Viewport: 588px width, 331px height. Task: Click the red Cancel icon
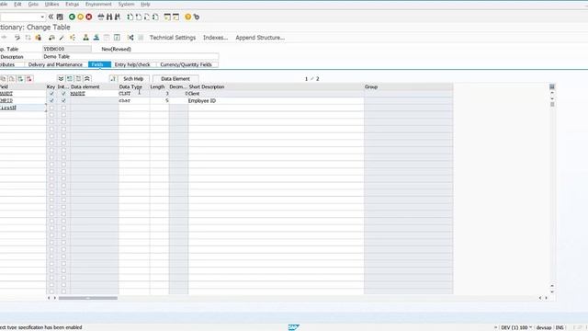(89, 17)
